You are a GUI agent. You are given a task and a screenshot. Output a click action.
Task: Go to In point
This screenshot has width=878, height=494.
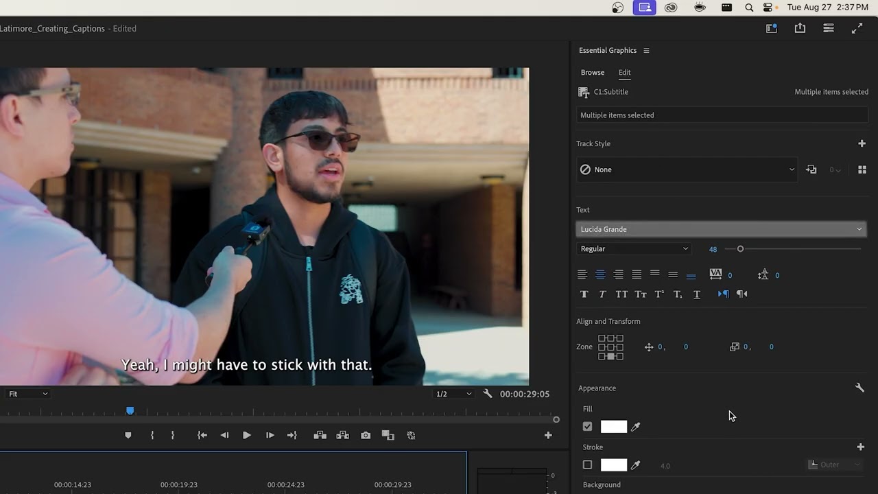click(202, 435)
